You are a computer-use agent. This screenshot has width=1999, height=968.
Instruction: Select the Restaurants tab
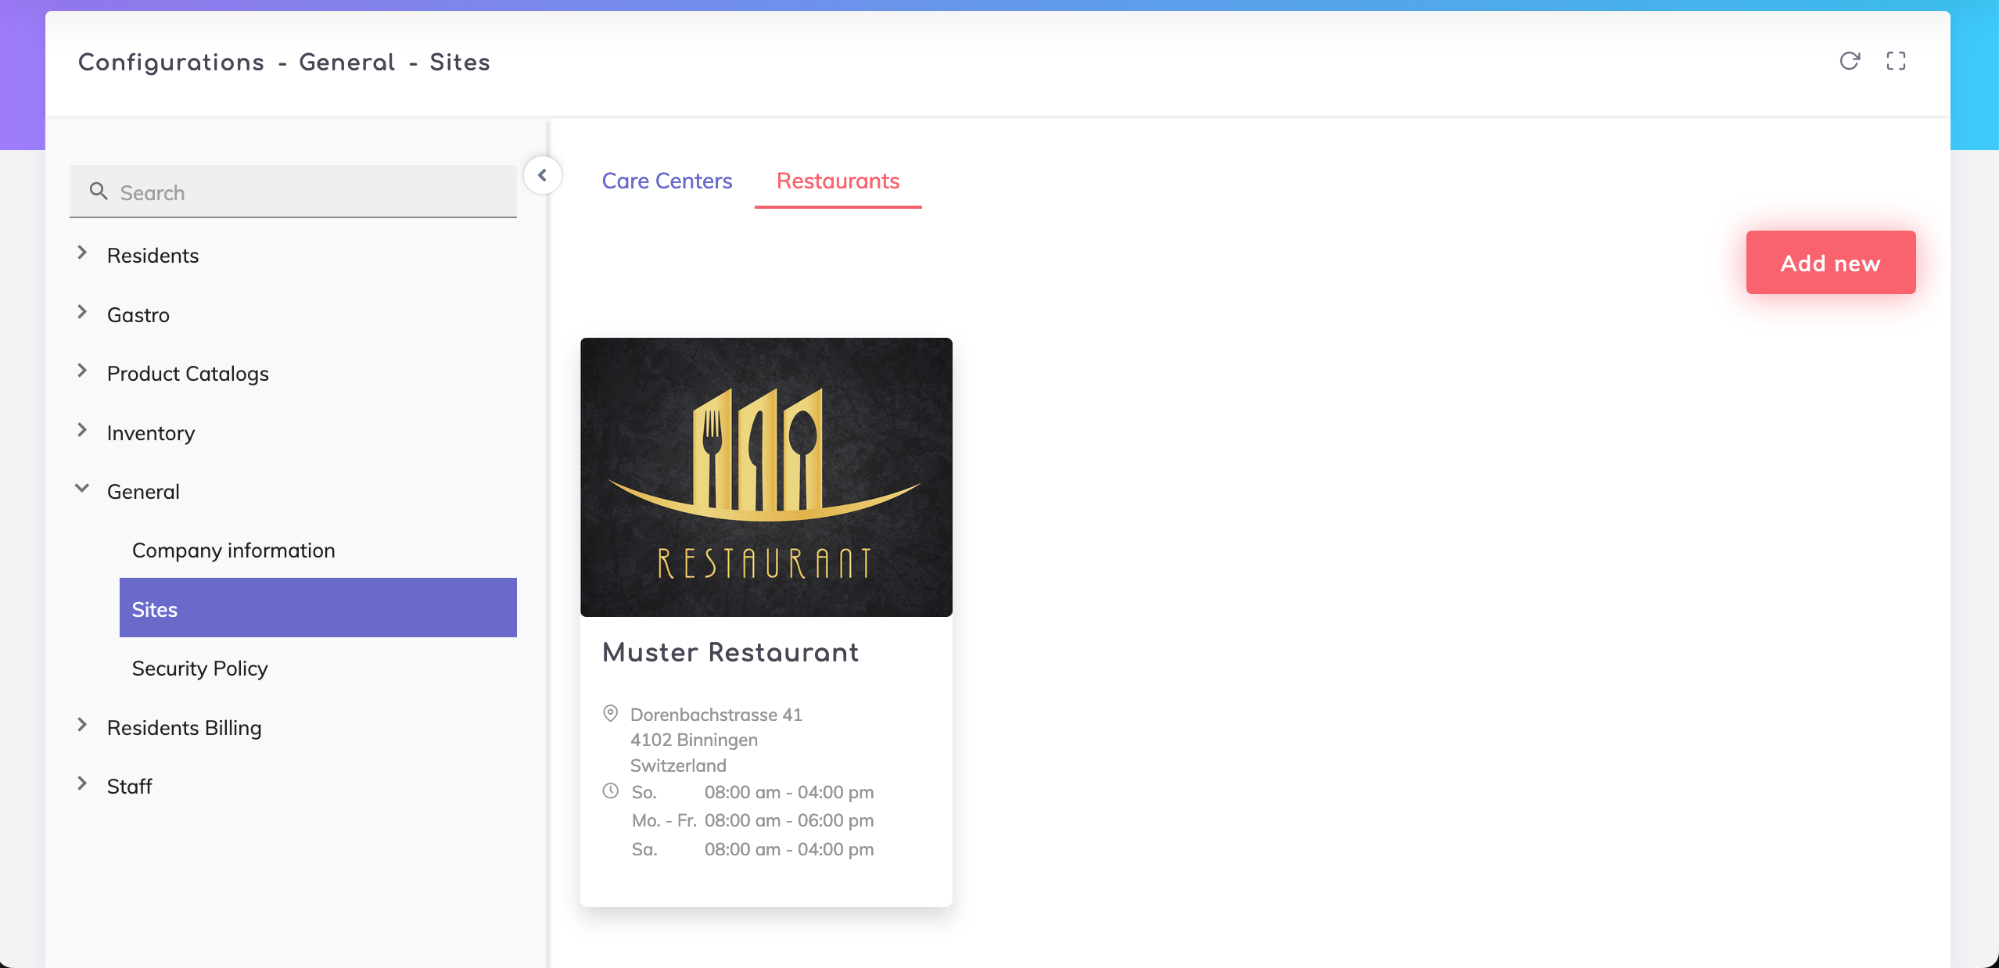pos(838,181)
